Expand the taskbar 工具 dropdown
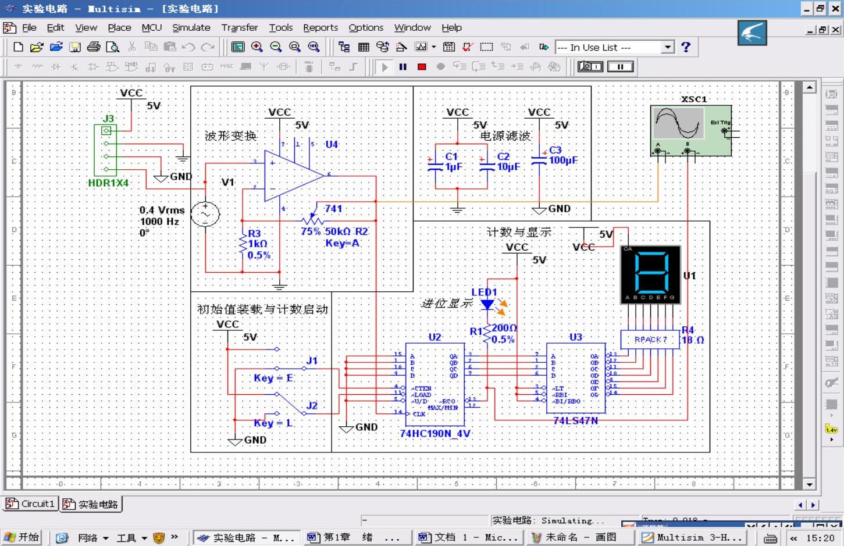Image resolution: width=844 pixels, height=546 pixels. point(144,538)
